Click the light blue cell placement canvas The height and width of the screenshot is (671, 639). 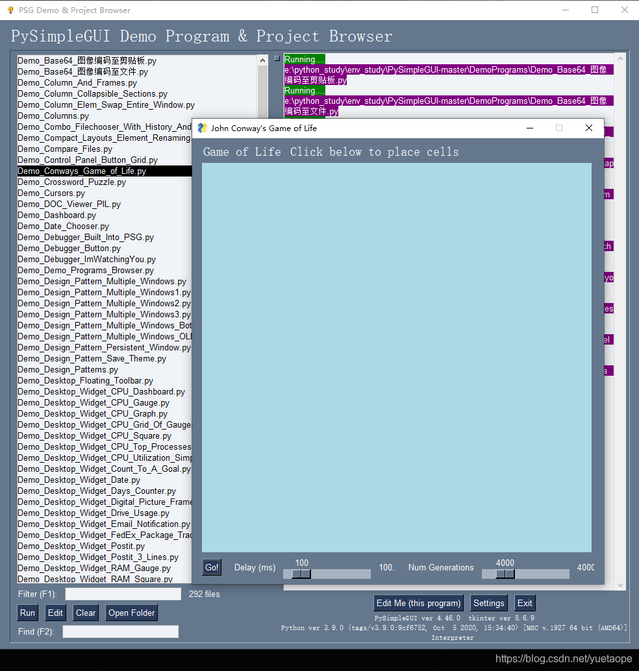click(397, 358)
